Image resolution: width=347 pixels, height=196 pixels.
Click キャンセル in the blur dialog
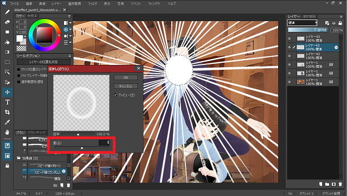pyautogui.click(x=126, y=86)
